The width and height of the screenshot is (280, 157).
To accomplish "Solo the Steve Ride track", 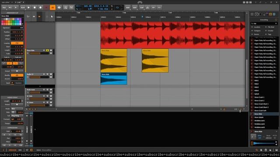I will 47,51.
